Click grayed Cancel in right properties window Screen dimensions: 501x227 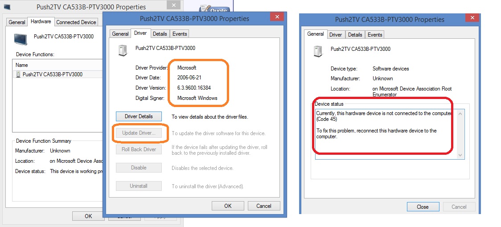pyautogui.click(x=459, y=207)
